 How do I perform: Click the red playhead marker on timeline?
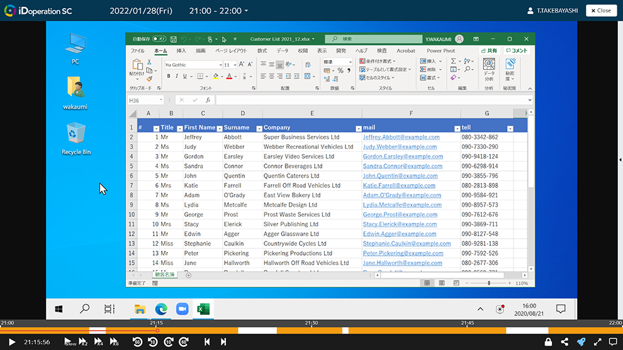[x=157, y=330]
